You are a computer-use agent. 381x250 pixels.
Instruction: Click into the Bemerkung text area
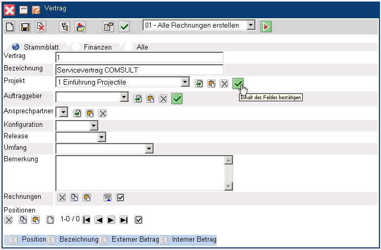click(139, 173)
